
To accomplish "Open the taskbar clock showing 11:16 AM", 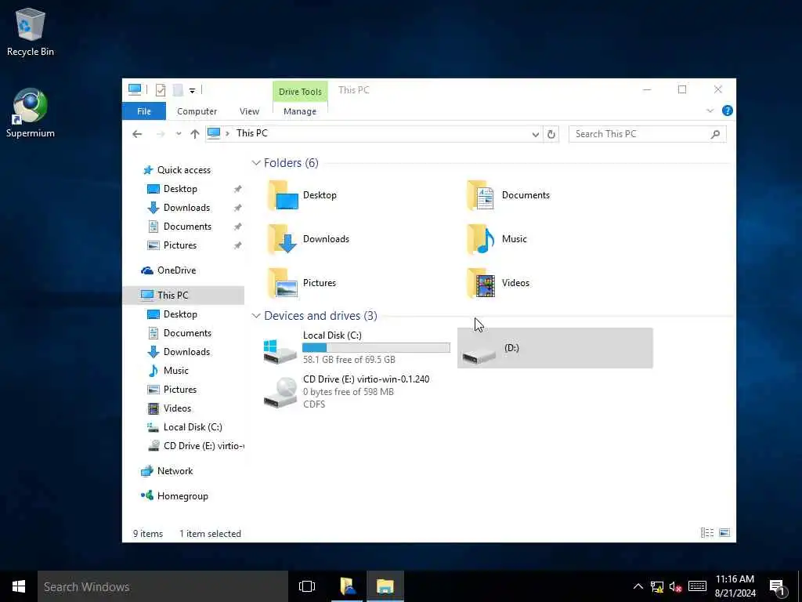I will coord(735,586).
